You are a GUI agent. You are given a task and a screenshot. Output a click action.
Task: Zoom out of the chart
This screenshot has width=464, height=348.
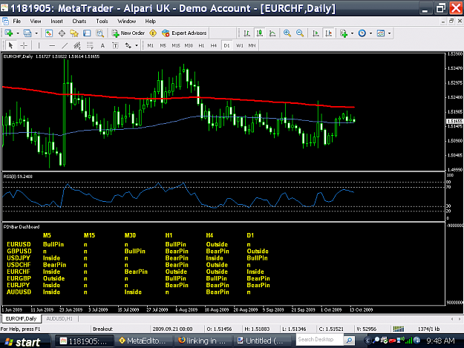300,33
